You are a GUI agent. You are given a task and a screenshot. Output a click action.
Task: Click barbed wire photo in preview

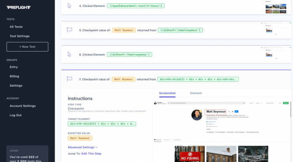pos(253,154)
